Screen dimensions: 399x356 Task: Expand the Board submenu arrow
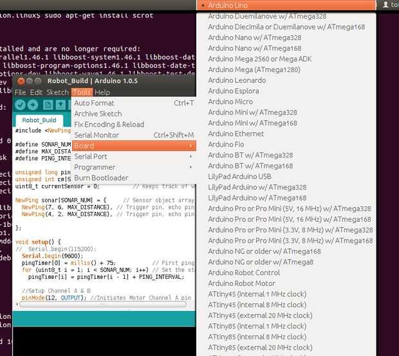tap(190, 146)
